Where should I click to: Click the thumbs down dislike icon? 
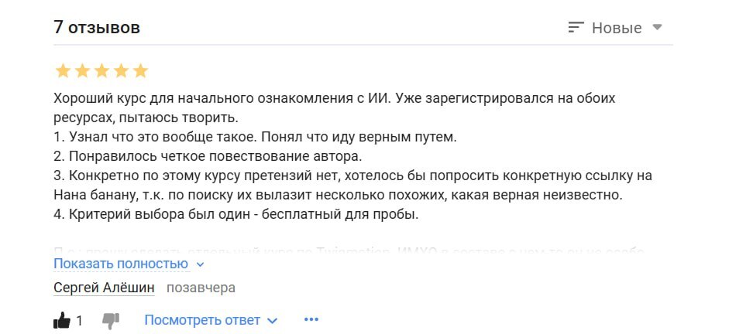[x=111, y=321]
